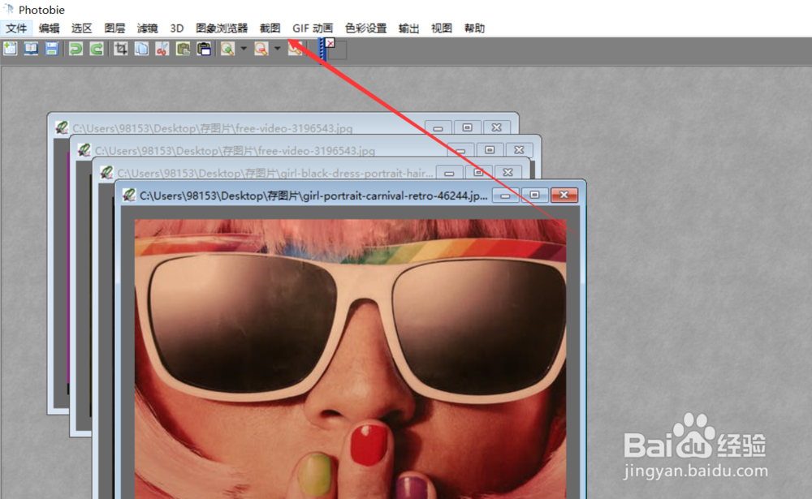The height and width of the screenshot is (499, 812).
Task: Click the Photobie application title icon
Action: 8,9
